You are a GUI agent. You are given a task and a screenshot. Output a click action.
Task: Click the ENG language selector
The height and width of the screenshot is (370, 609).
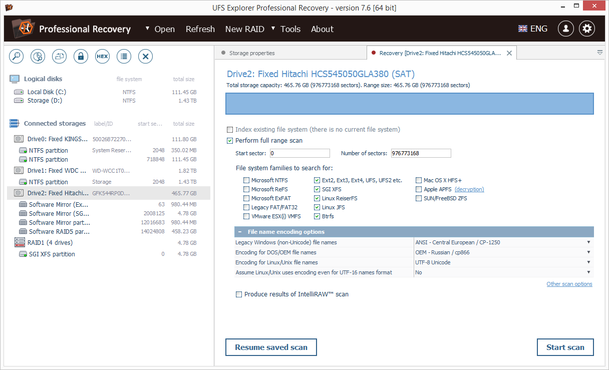pyautogui.click(x=539, y=29)
